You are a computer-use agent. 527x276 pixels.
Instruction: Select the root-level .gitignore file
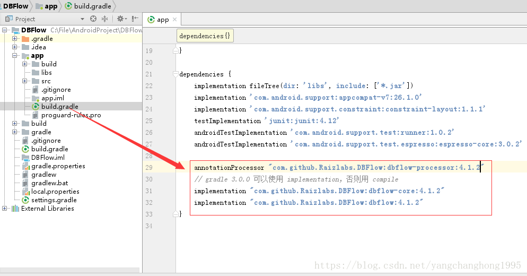click(46, 140)
